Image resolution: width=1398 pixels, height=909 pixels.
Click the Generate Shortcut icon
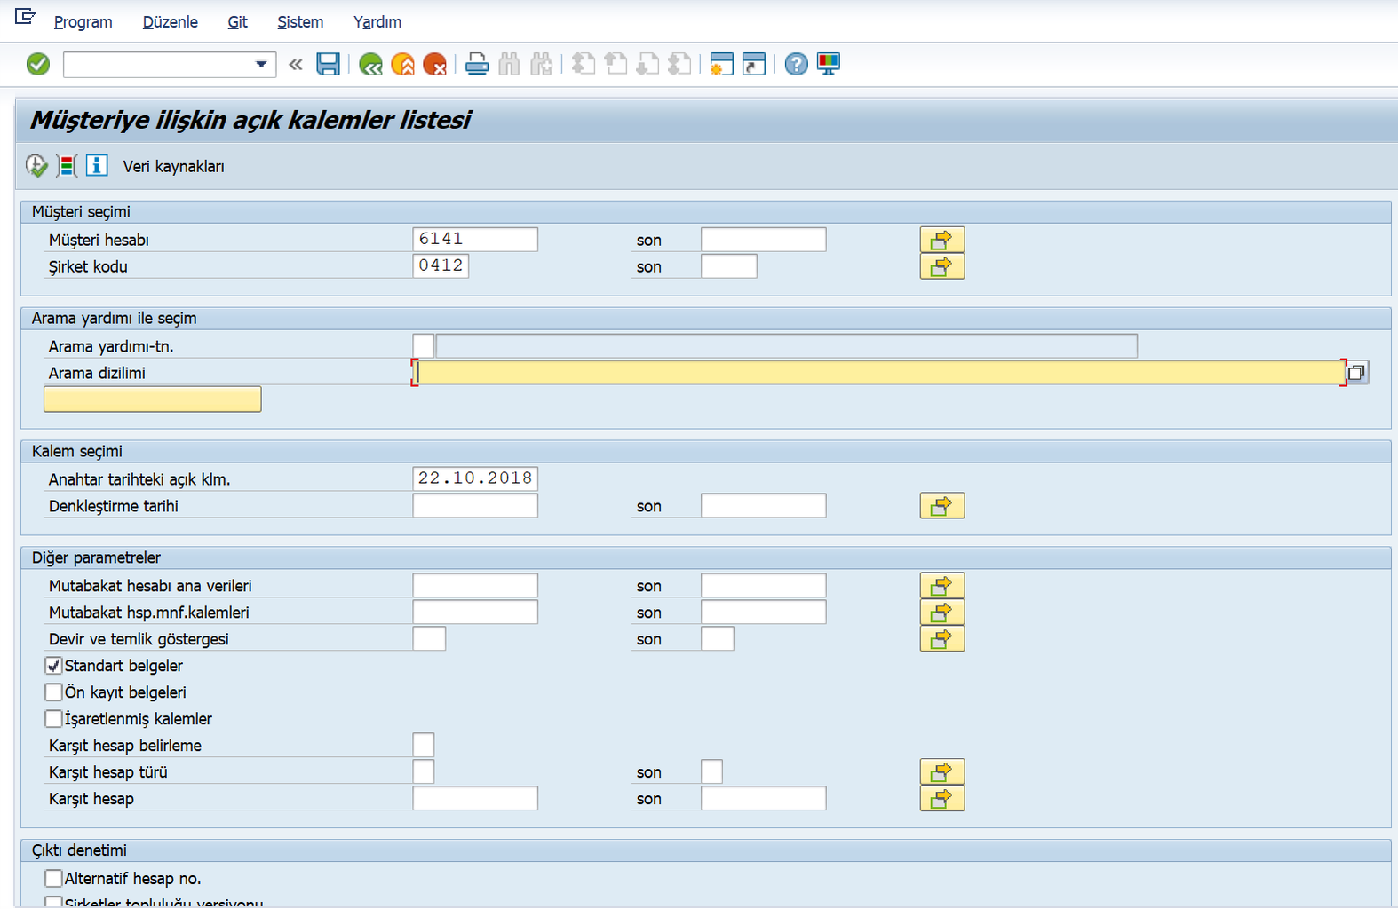(753, 64)
